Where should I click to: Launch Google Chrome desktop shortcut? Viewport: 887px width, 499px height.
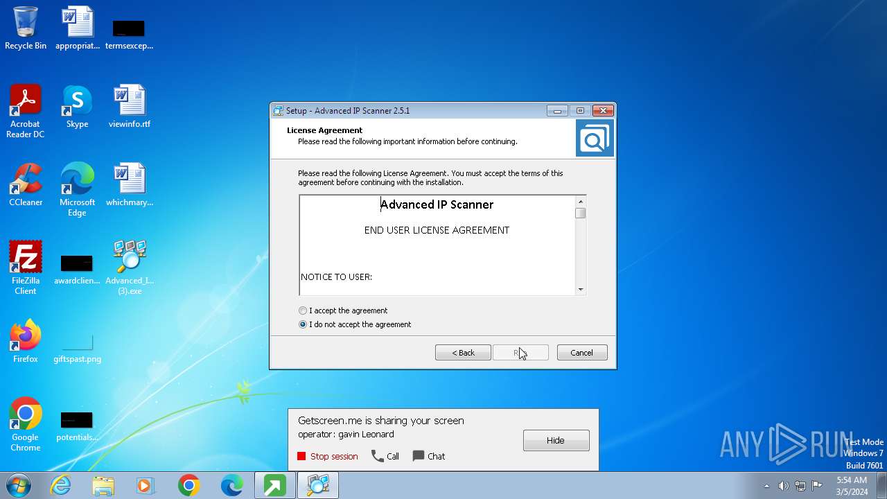26,425
